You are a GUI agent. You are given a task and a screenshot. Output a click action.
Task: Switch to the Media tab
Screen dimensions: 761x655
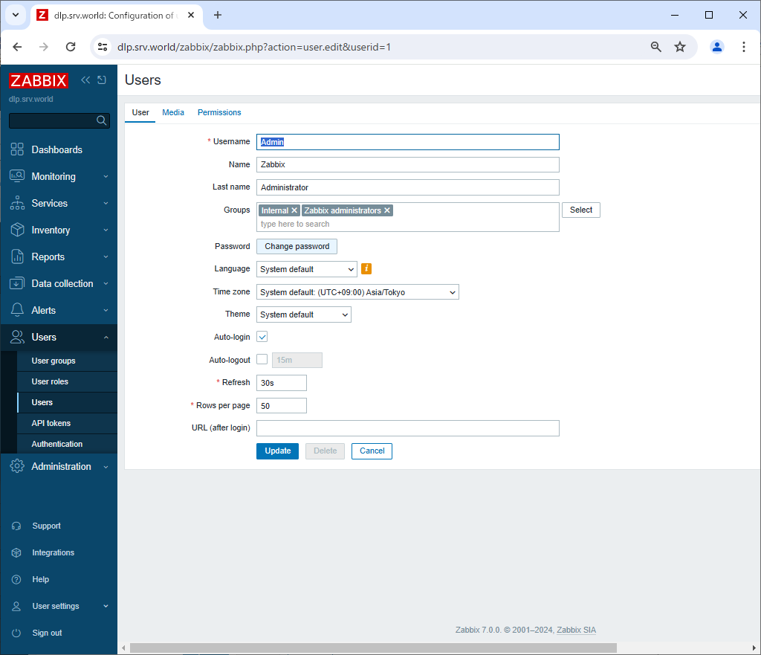click(173, 112)
